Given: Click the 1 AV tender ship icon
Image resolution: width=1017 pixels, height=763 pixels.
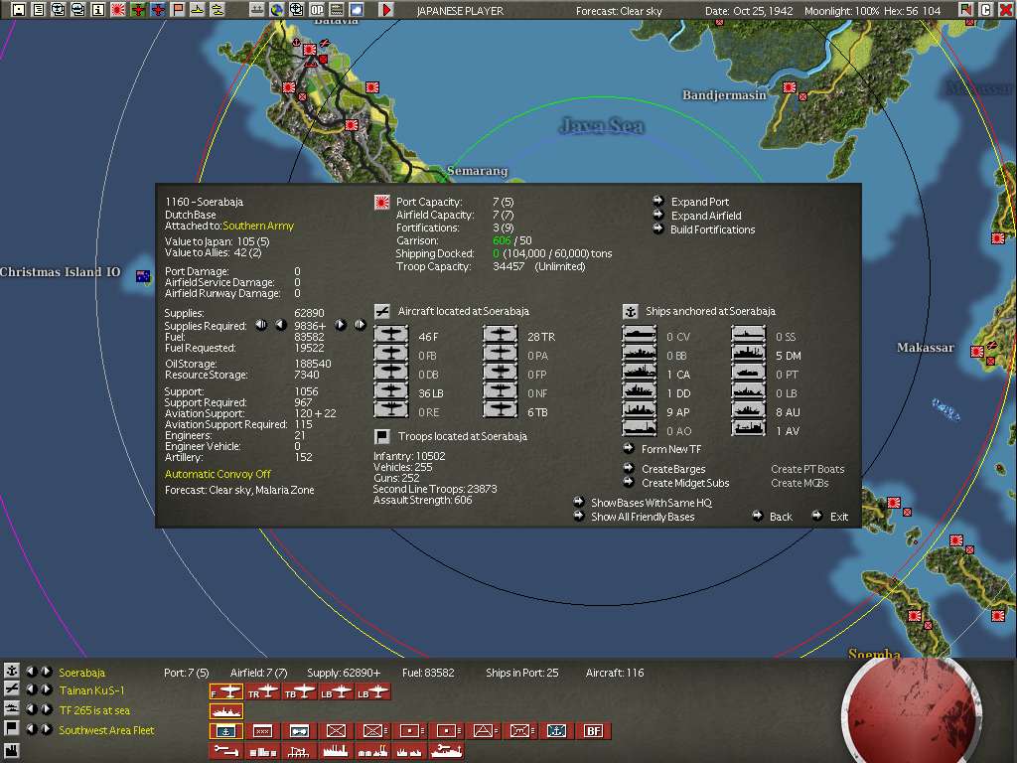Looking at the screenshot, I should (x=749, y=429).
